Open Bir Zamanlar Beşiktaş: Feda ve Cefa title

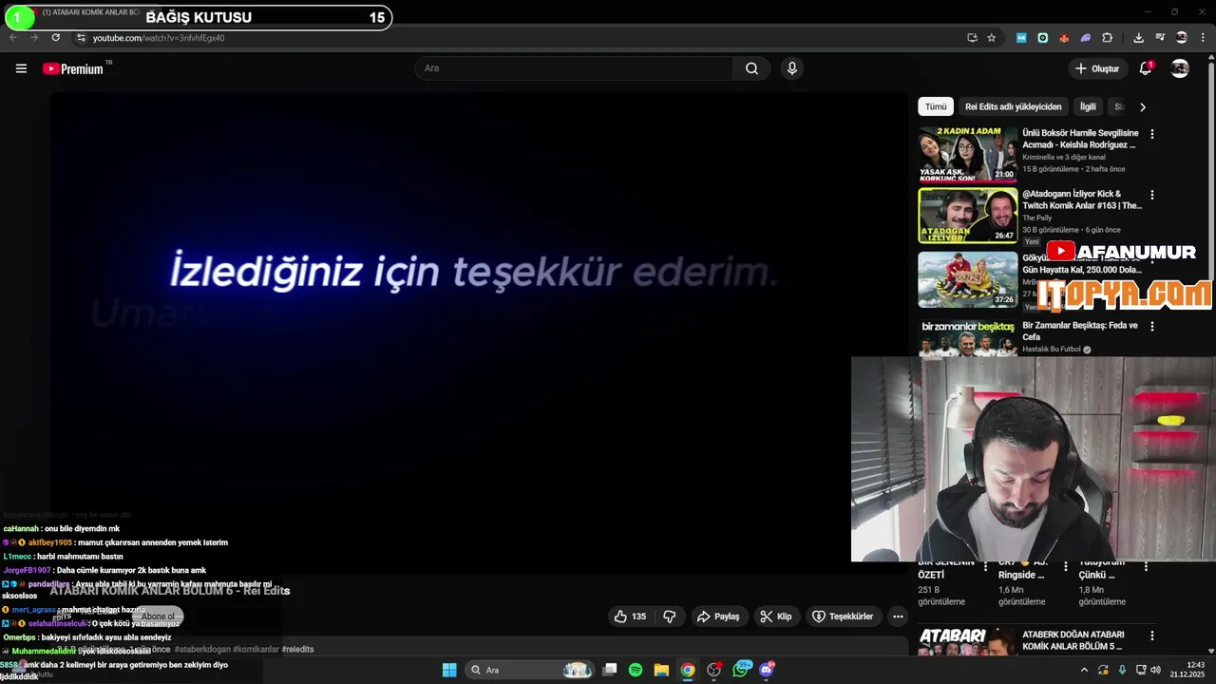[1079, 331]
